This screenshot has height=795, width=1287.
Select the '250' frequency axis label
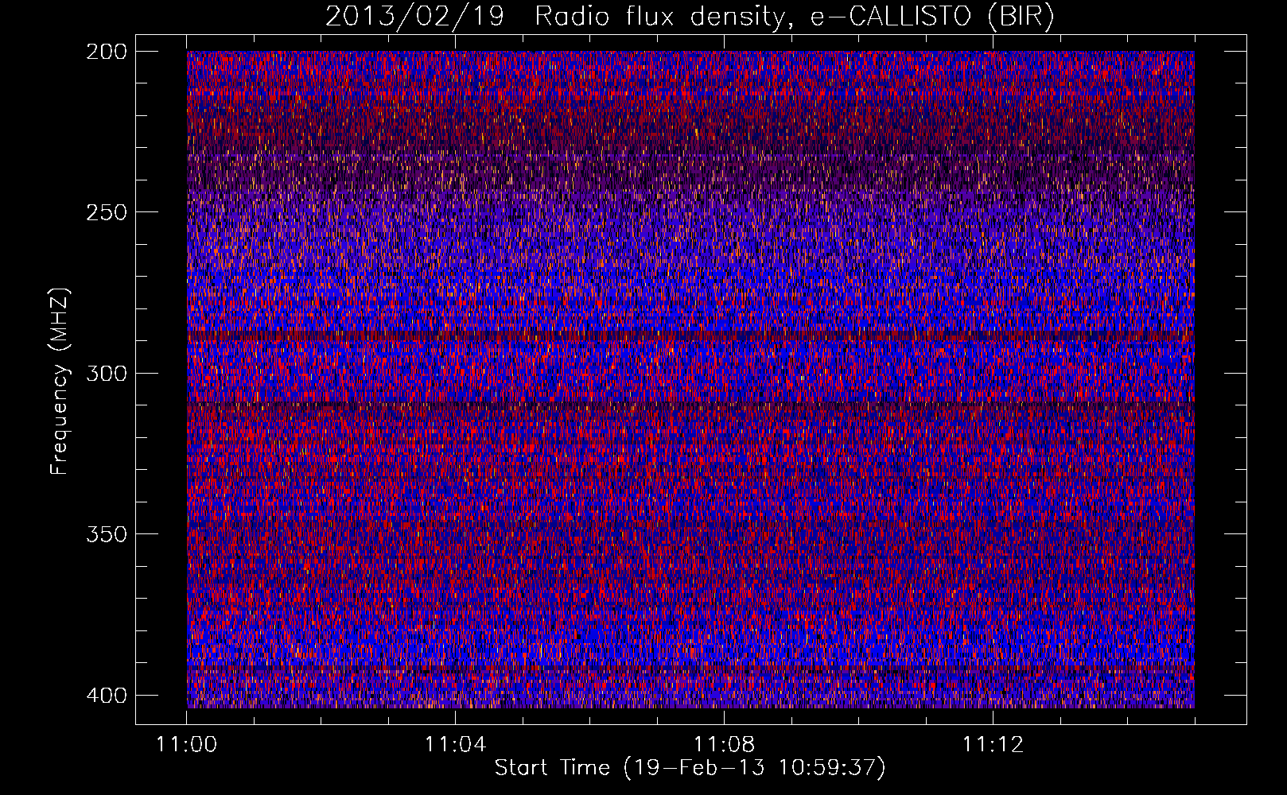click(106, 212)
